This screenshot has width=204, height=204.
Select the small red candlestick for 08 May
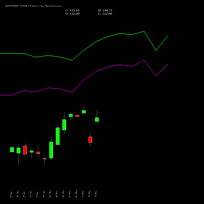[77, 116]
